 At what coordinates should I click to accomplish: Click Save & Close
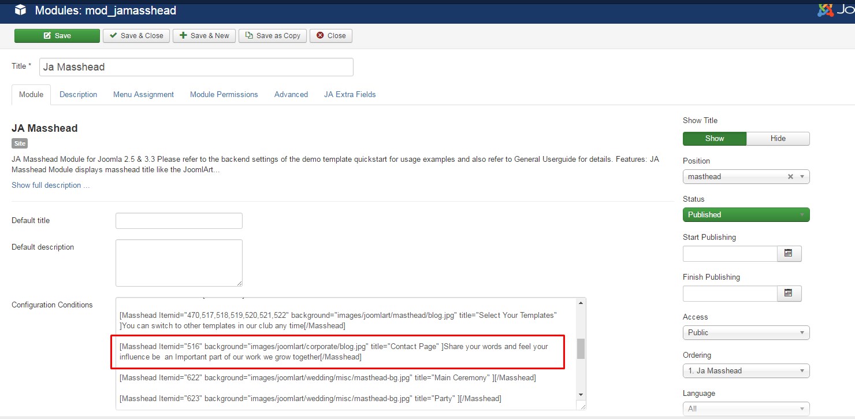coord(137,36)
